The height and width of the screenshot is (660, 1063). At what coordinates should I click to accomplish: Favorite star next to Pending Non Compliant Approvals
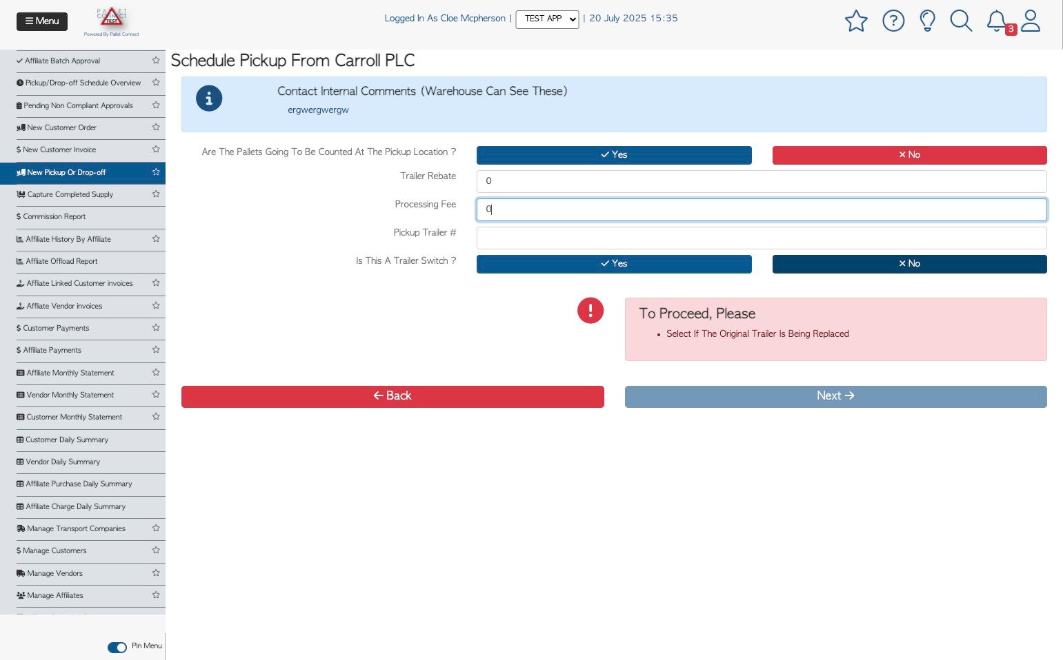pyautogui.click(x=156, y=105)
